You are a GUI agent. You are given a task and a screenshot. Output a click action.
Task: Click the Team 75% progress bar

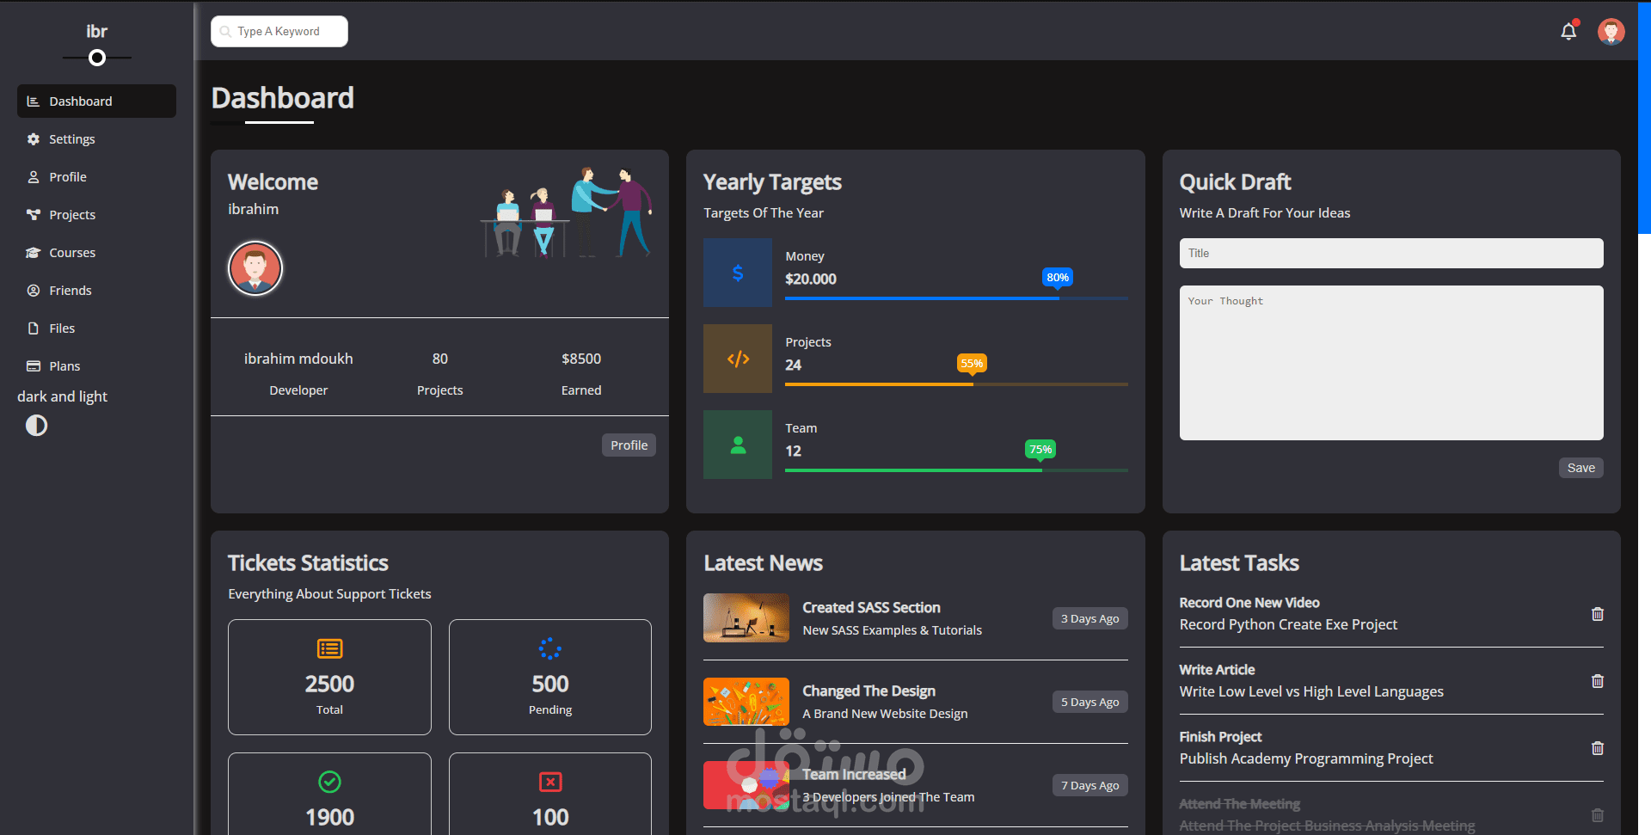click(956, 470)
